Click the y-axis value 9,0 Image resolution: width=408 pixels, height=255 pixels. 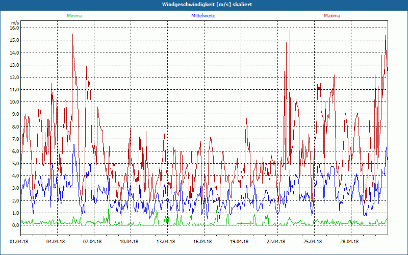click(16, 114)
